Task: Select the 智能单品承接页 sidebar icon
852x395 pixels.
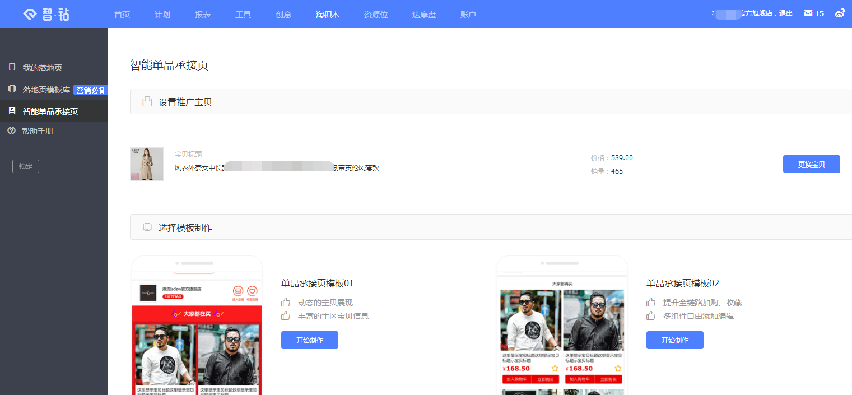Action: [13, 110]
